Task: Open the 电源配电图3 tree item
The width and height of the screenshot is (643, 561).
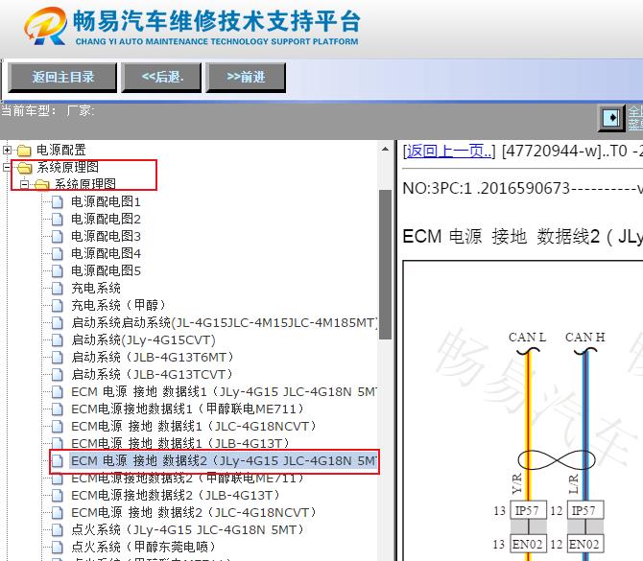Action: click(106, 236)
